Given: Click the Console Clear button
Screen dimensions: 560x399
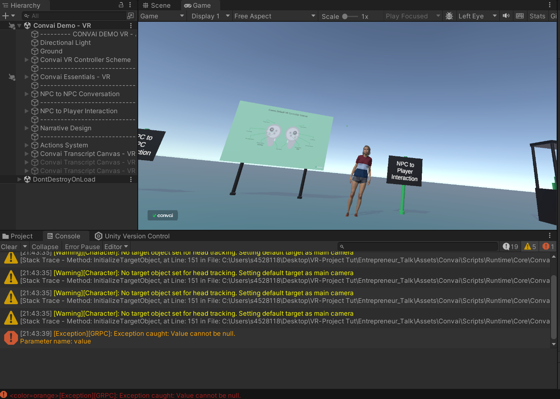Looking at the screenshot, I should click(x=9, y=247).
